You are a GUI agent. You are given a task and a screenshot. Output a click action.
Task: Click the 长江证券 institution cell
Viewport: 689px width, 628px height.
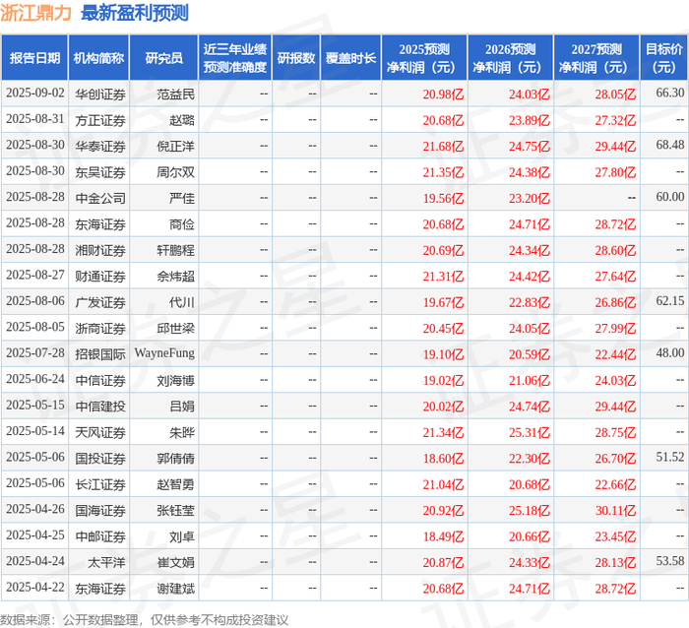pyautogui.click(x=100, y=484)
